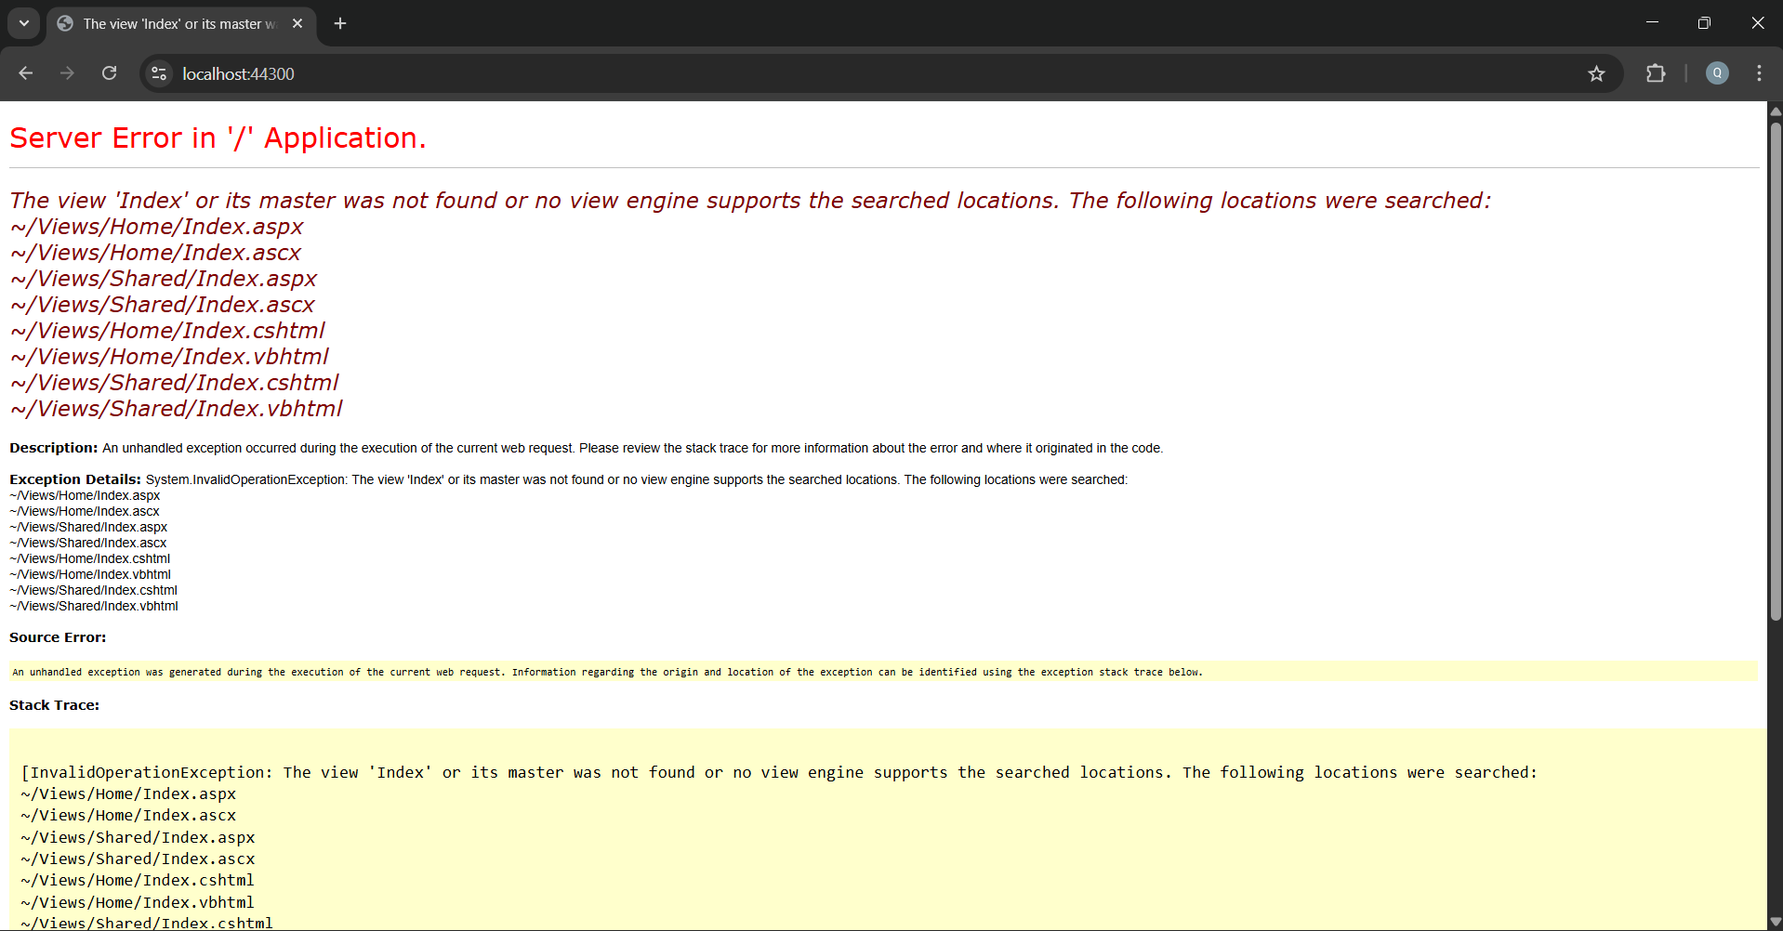Open Chrome's three-dot menu
1783x931 pixels.
pos(1759,73)
